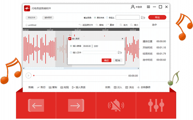Viewport: 193px width, 120px height.
Task: Apply the 浅出 fade out effect
Action: (130, 87)
